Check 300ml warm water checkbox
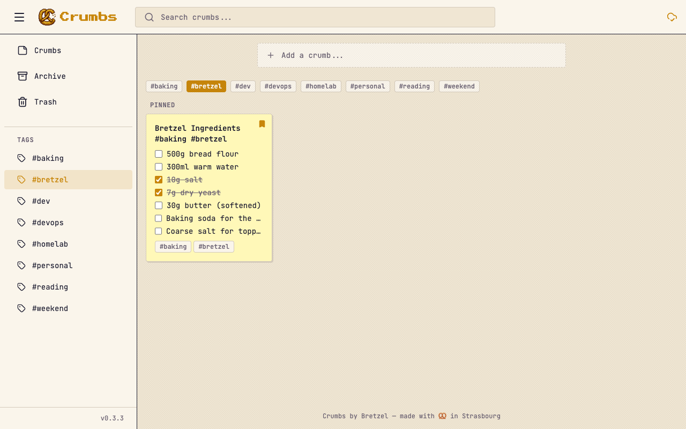 pos(159,167)
